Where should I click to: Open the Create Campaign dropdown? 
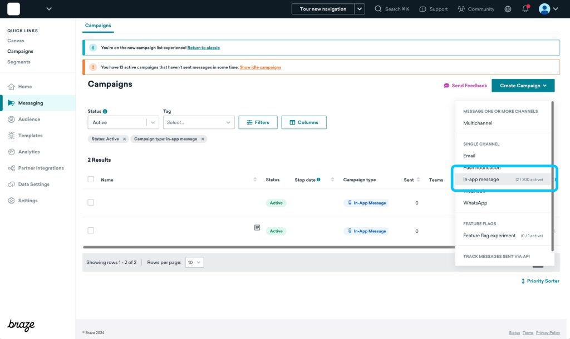[x=523, y=86]
